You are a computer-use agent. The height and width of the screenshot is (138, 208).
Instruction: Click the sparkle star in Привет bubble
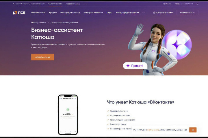[128, 66]
